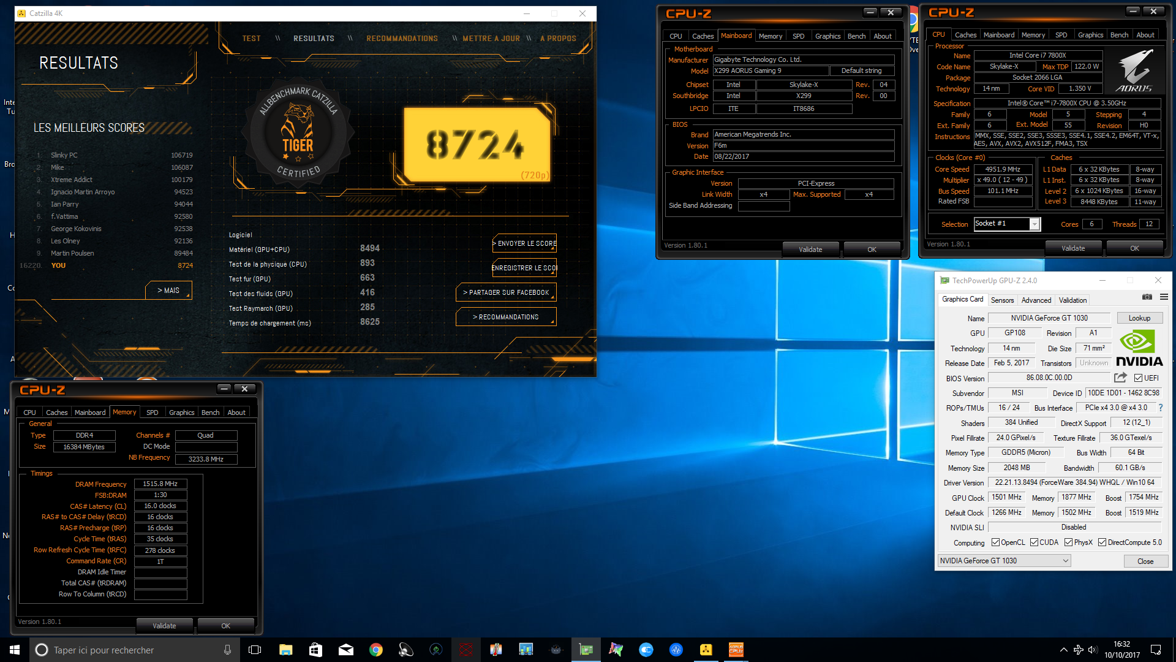Select Graphics tab in the Memory CPU-Z window
1176x662 pixels.
coord(181,413)
